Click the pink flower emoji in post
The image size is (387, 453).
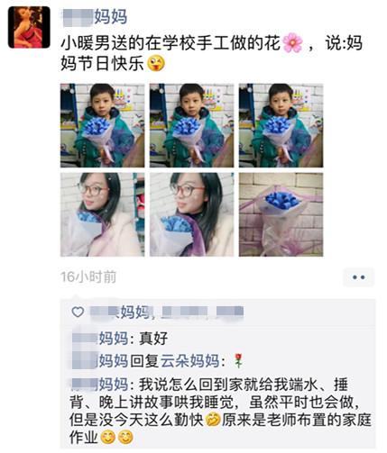(292, 43)
